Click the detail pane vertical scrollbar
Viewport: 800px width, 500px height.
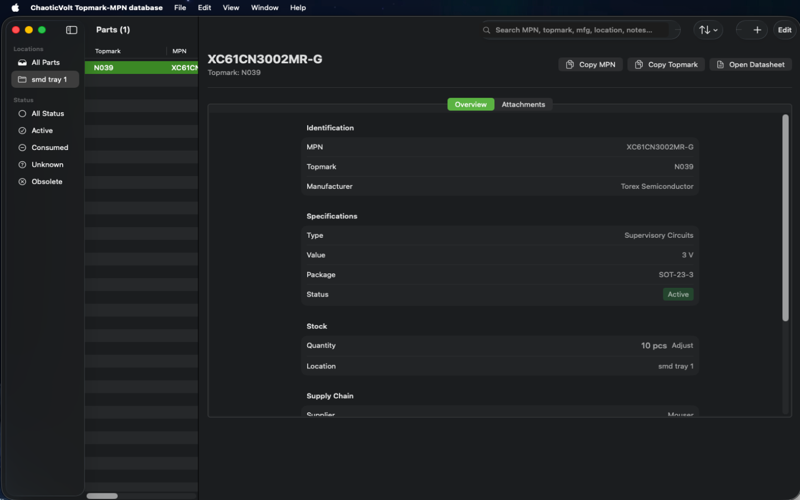[x=786, y=218]
